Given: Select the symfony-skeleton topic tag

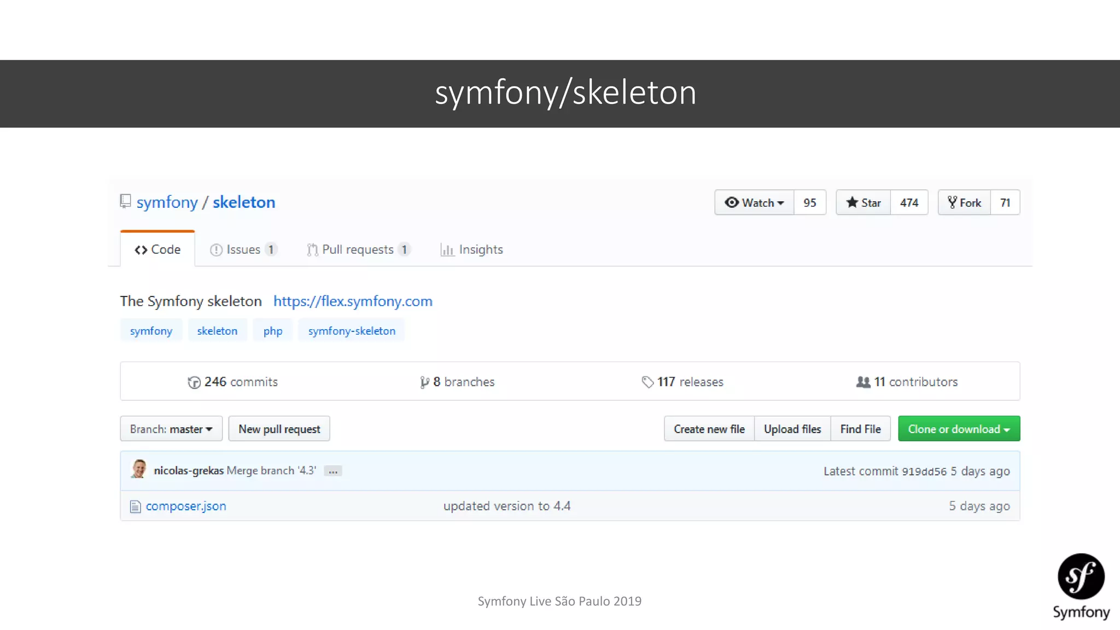Looking at the screenshot, I should click(352, 330).
